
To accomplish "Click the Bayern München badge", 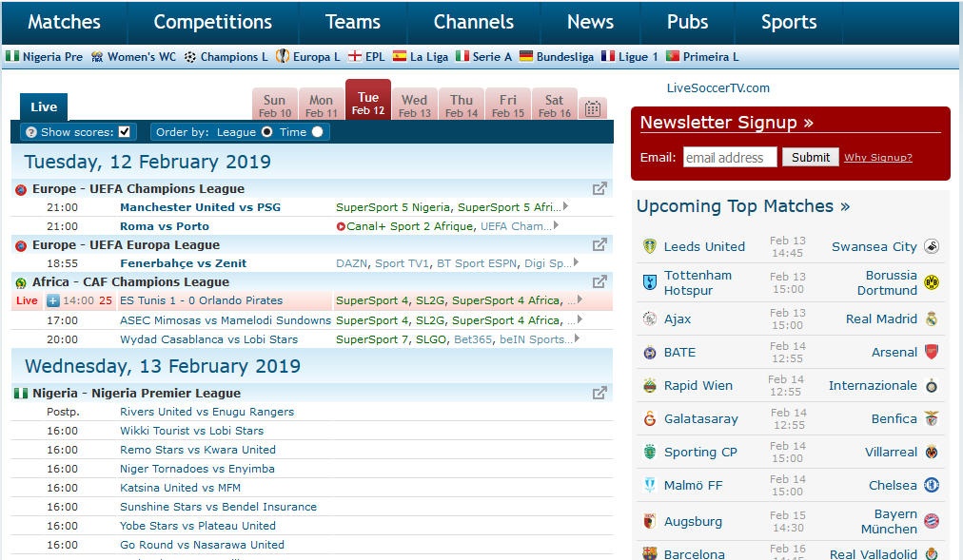I will tap(931, 520).
